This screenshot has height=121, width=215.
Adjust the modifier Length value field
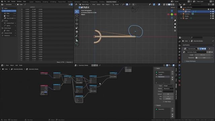203,55
